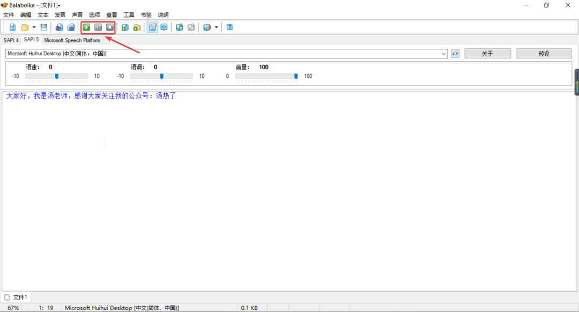
Task: Click the cursor position 1: 19 in status bar
Action: click(46, 308)
